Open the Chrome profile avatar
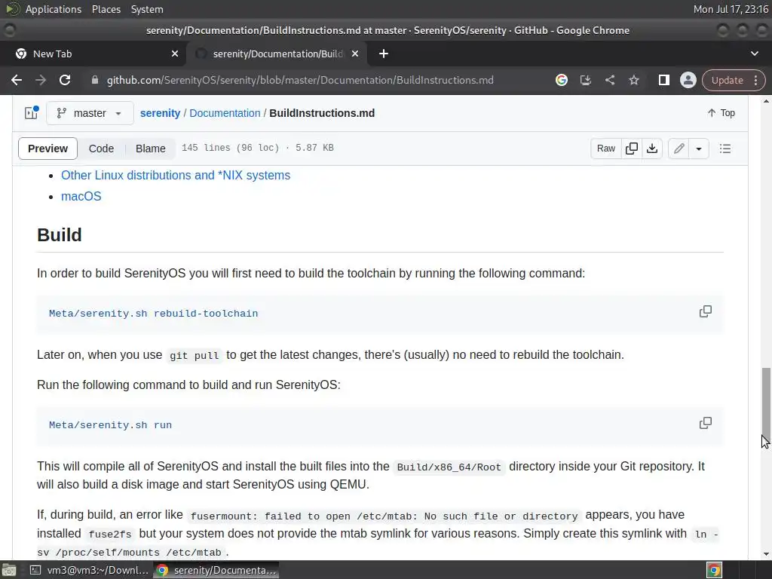This screenshot has height=579, width=772. click(688, 80)
